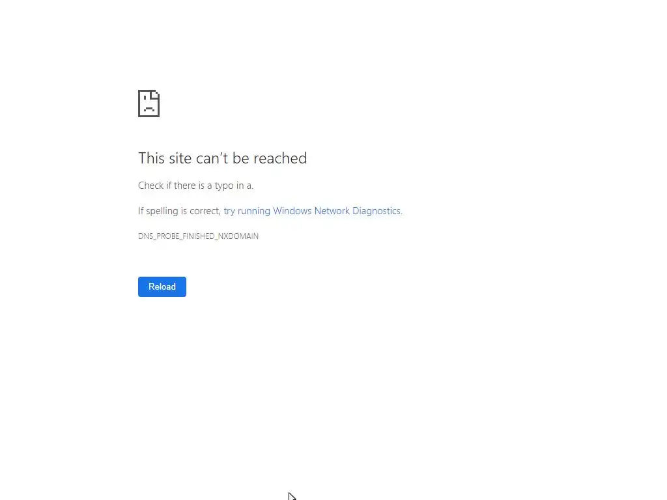Click the folded corner of the page icon

(x=155, y=94)
